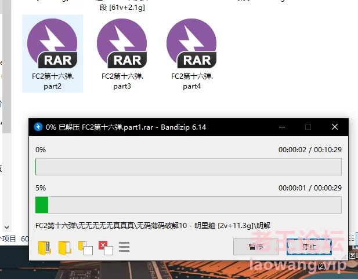Click the 停止 stop button
Screen dimensions: 358x279
309,247
